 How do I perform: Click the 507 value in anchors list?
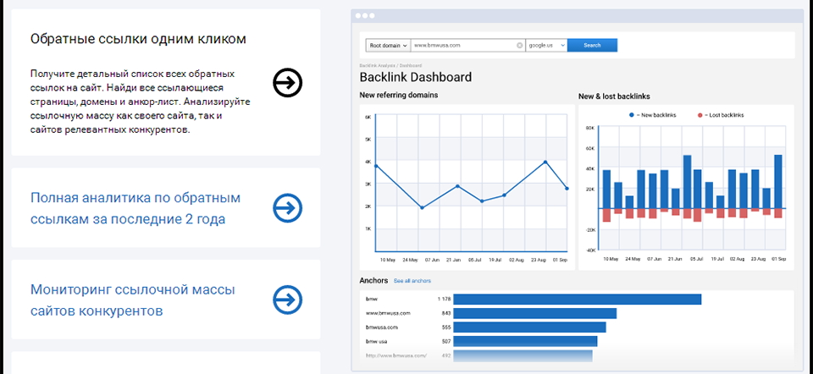(x=446, y=341)
